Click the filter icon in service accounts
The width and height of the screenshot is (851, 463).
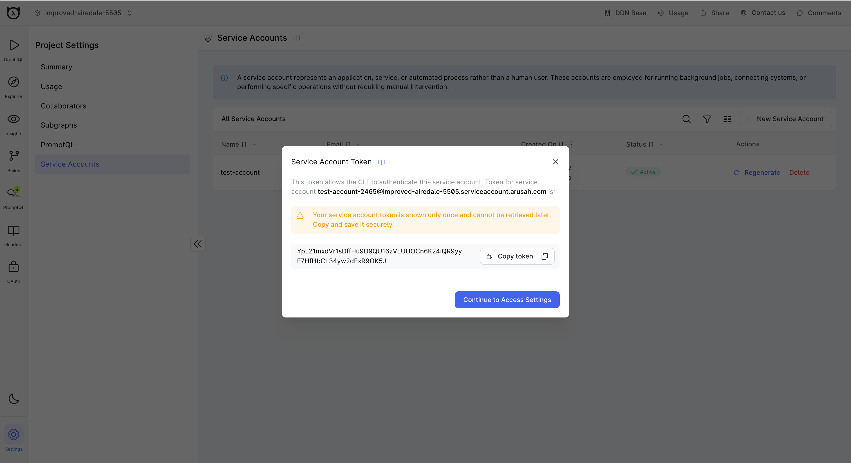(707, 119)
